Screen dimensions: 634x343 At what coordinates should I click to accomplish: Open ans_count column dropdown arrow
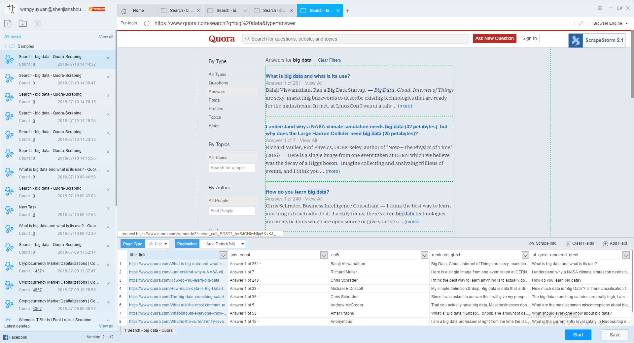pyautogui.click(x=324, y=255)
